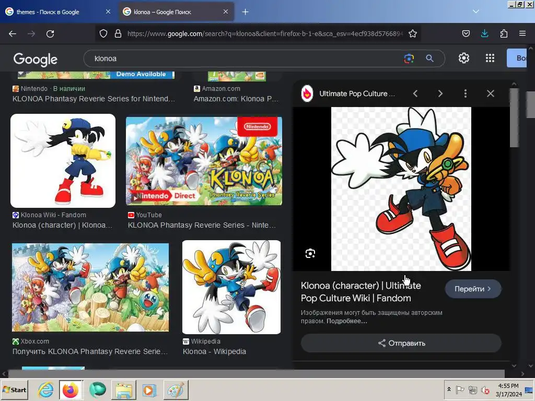Open a new browser tab
This screenshot has width=535, height=401.
246,12
